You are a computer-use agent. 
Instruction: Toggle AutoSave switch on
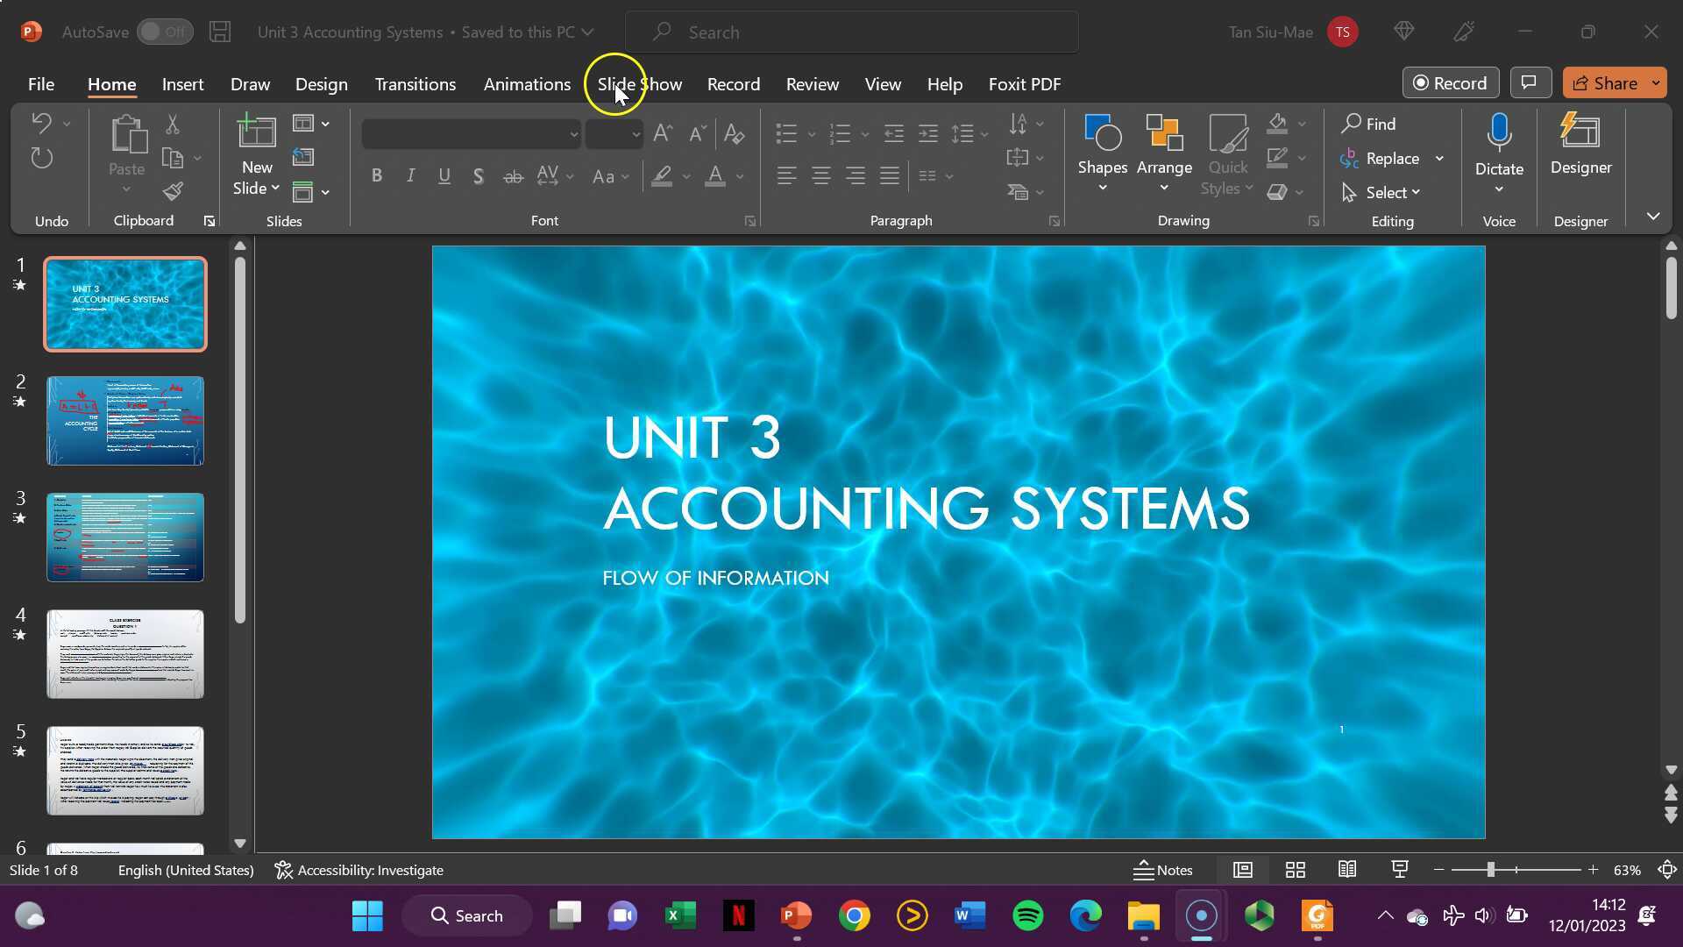(x=165, y=32)
